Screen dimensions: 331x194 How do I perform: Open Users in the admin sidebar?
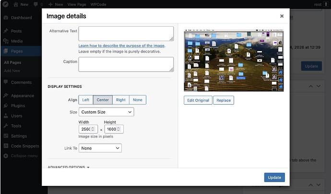point(16,116)
